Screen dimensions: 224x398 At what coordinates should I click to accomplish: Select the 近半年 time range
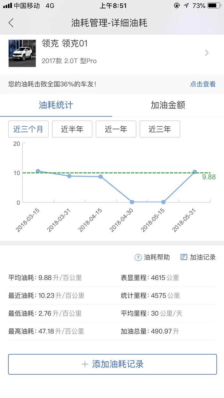click(72, 129)
